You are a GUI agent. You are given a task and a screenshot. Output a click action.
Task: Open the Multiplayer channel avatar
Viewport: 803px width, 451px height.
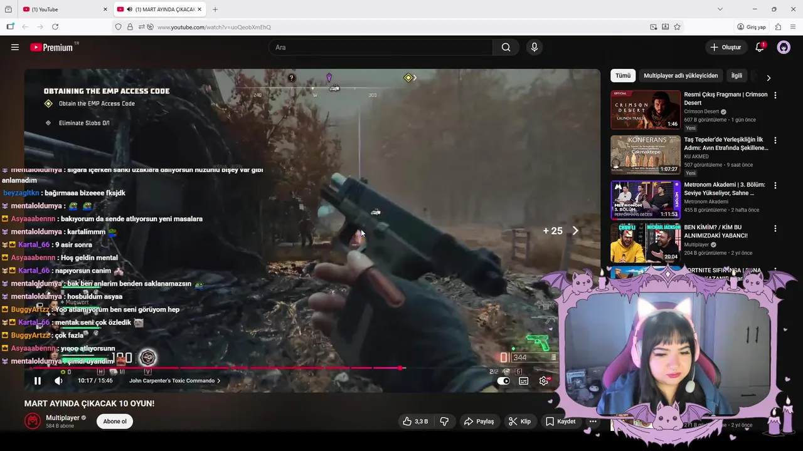point(33,421)
